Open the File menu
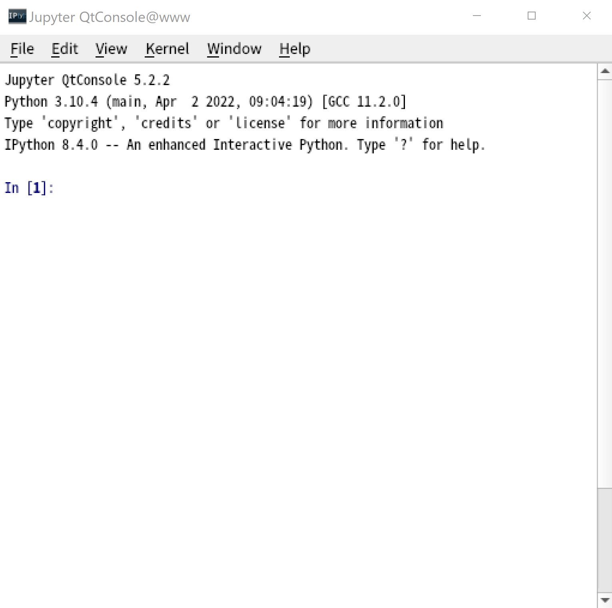This screenshot has height=608, width=612. tap(22, 49)
